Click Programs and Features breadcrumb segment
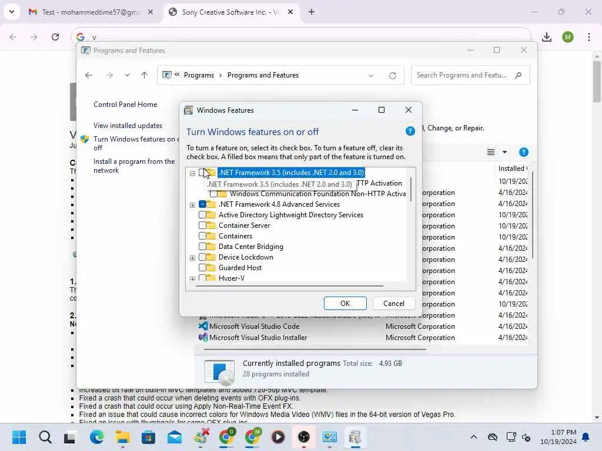This screenshot has width=602, height=451. click(263, 75)
